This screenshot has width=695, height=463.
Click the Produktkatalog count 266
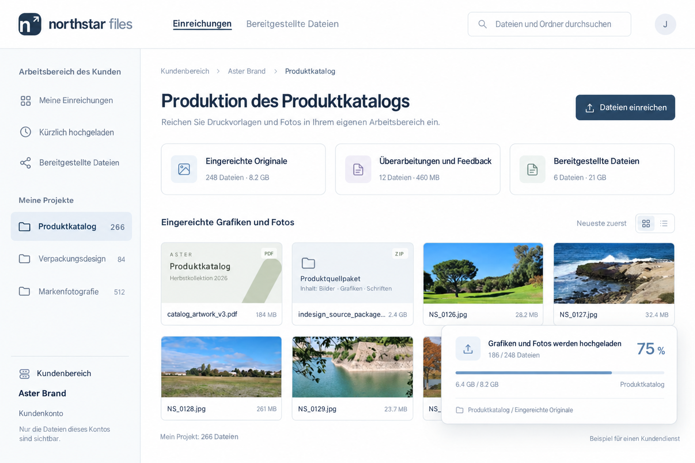(118, 227)
